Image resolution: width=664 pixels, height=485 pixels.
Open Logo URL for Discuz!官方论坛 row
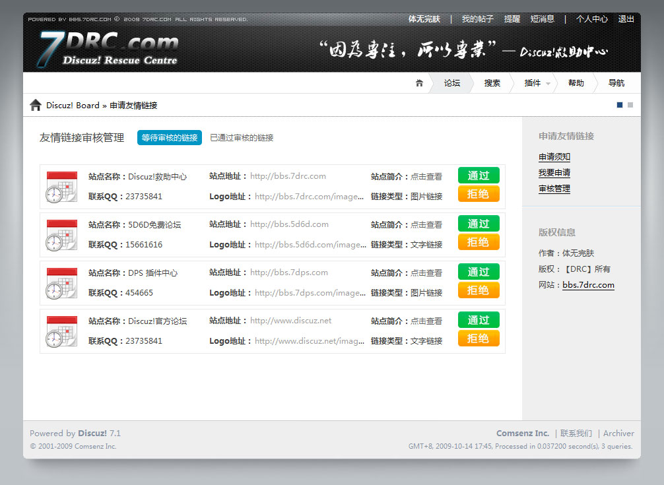[x=310, y=341]
